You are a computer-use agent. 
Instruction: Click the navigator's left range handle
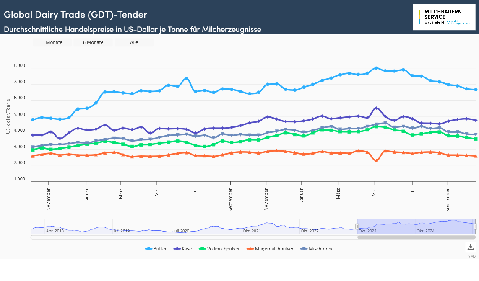[357, 227]
